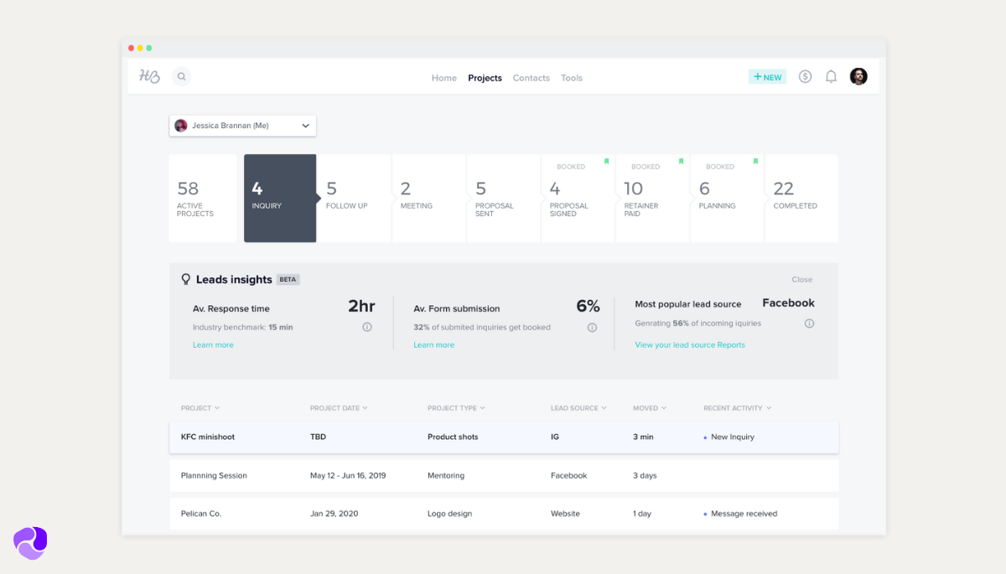Open Recent Activity column sort menu
The height and width of the screenshot is (574, 1006).
click(x=737, y=408)
